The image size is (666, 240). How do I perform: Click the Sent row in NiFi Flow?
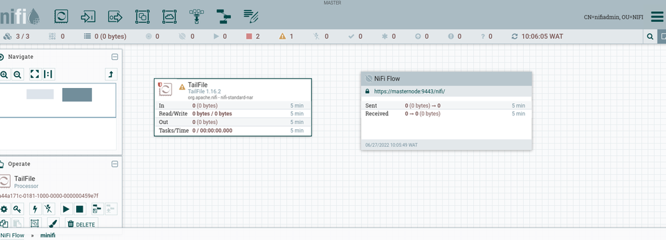(446, 105)
